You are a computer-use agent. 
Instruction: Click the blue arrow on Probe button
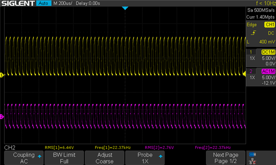161,157
